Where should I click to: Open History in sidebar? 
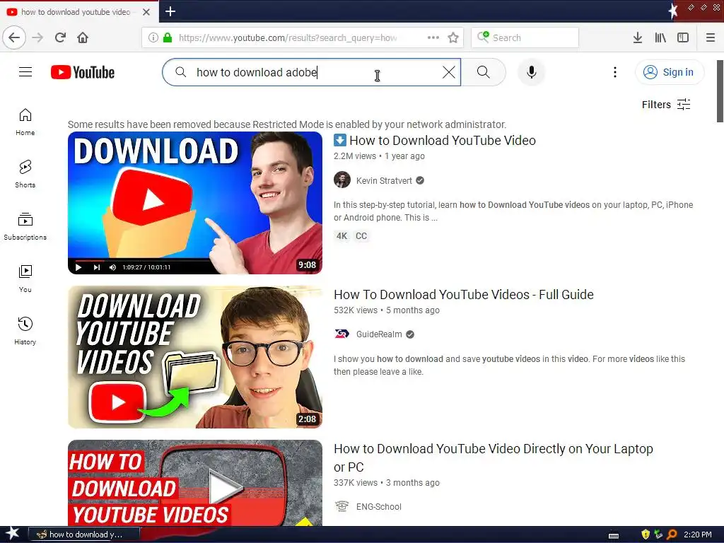tap(25, 331)
